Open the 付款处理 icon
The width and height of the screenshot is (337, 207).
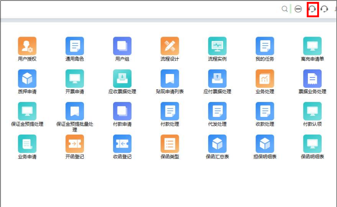(169, 111)
